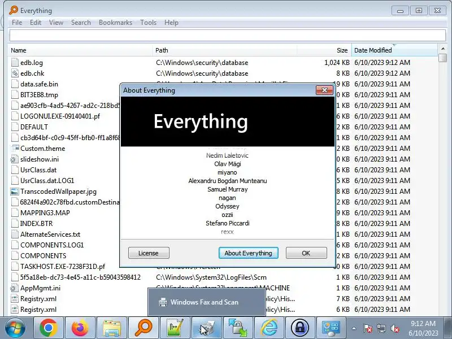Sort by Date Modified column header
The image size is (452, 339).
pyautogui.click(x=394, y=50)
